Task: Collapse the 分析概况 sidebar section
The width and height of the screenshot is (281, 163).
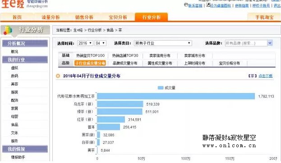Action: point(25,43)
